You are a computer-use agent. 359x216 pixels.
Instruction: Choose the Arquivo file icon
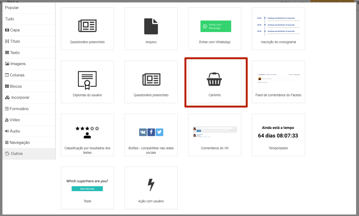point(151,26)
